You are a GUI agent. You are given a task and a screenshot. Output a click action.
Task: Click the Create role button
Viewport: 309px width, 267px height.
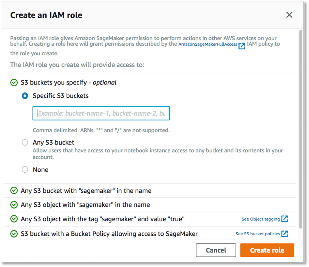[267, 250]
